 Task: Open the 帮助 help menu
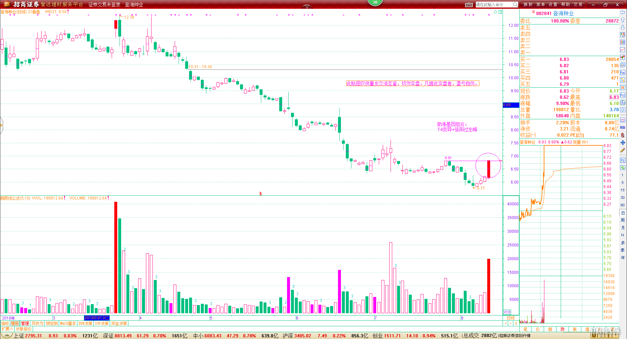tap(565, 5)
